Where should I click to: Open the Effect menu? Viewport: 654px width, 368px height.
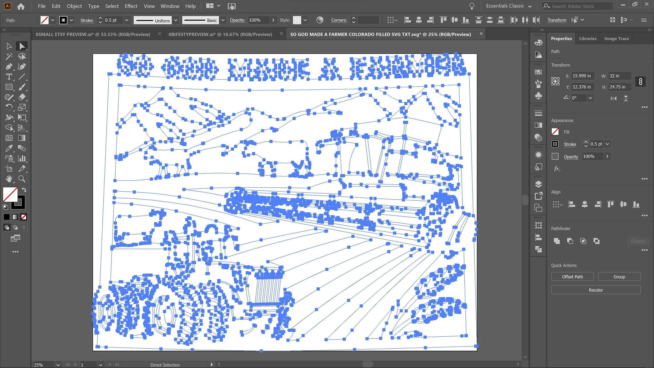click(131, 6)
